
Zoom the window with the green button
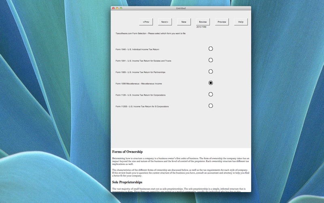coord(121,8)
